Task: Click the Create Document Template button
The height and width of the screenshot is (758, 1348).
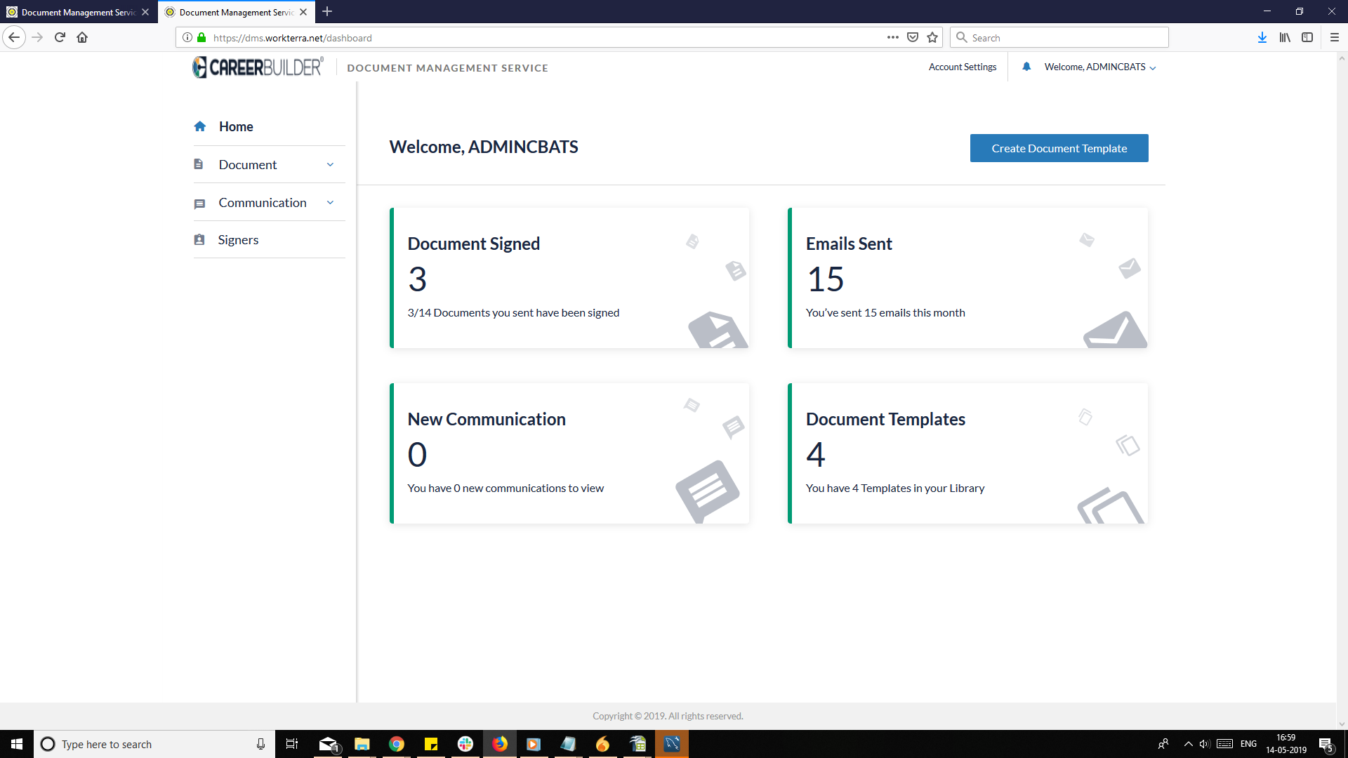Action: (1059, 148)
